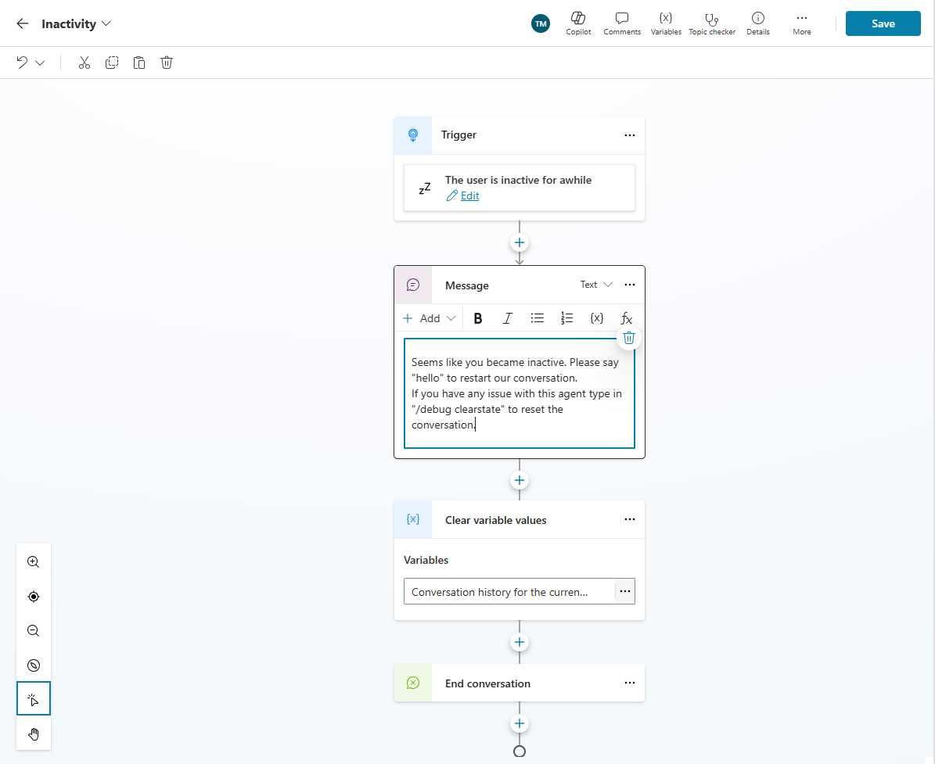The width and height of the screenshot is (935, 764).
Task: Save the Inactivity topic
Action: coord(883,23)
